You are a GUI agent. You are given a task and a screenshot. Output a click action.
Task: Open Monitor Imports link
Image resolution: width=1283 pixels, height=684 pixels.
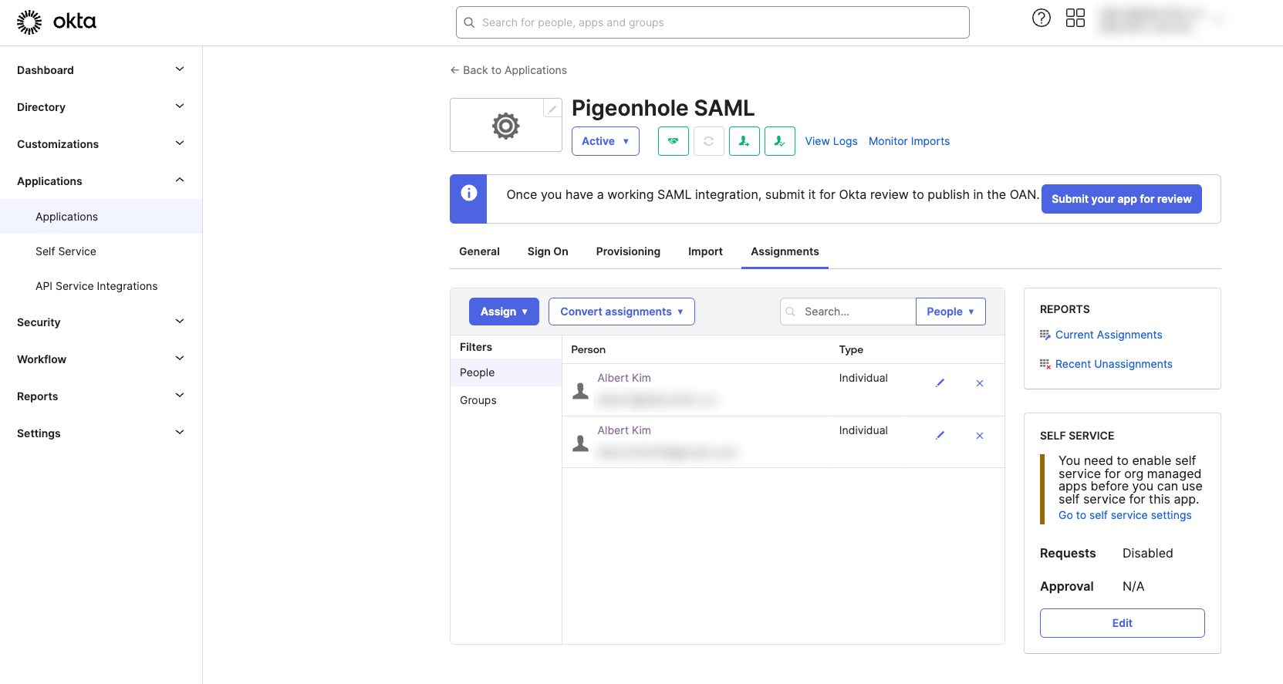coord(909,141)
